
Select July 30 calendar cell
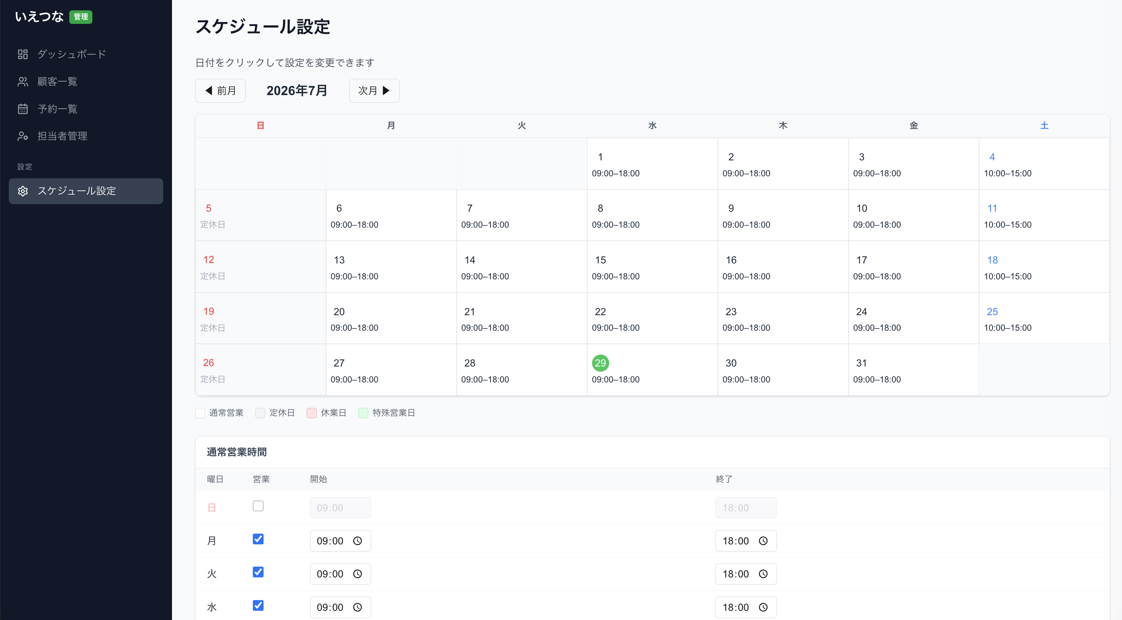[x=783, y=370]
